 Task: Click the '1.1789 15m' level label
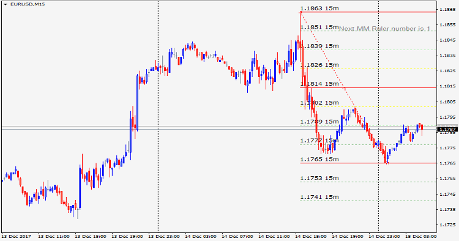(319, 121)
